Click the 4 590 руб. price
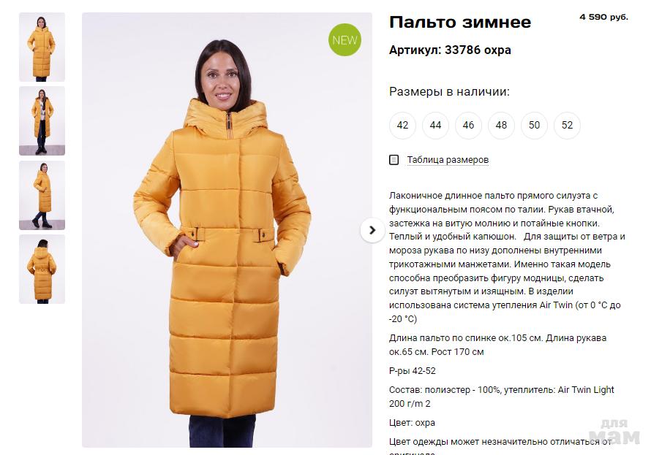 (x=603, y=17)
